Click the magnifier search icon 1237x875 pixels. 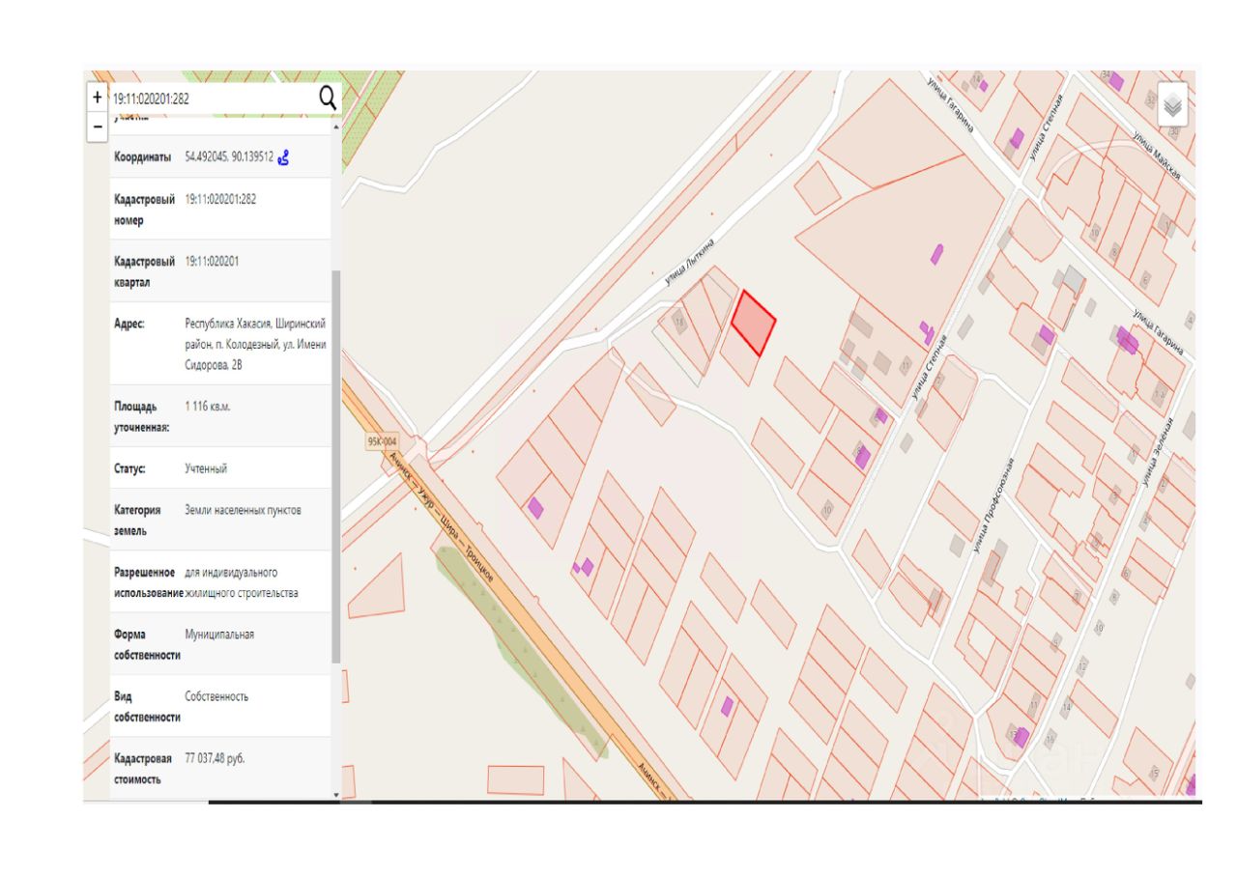click(x=329, y=97)
